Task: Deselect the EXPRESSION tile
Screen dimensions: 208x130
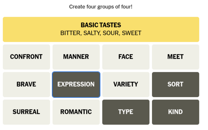Action: pyautogui.click(x=76, y=84)
